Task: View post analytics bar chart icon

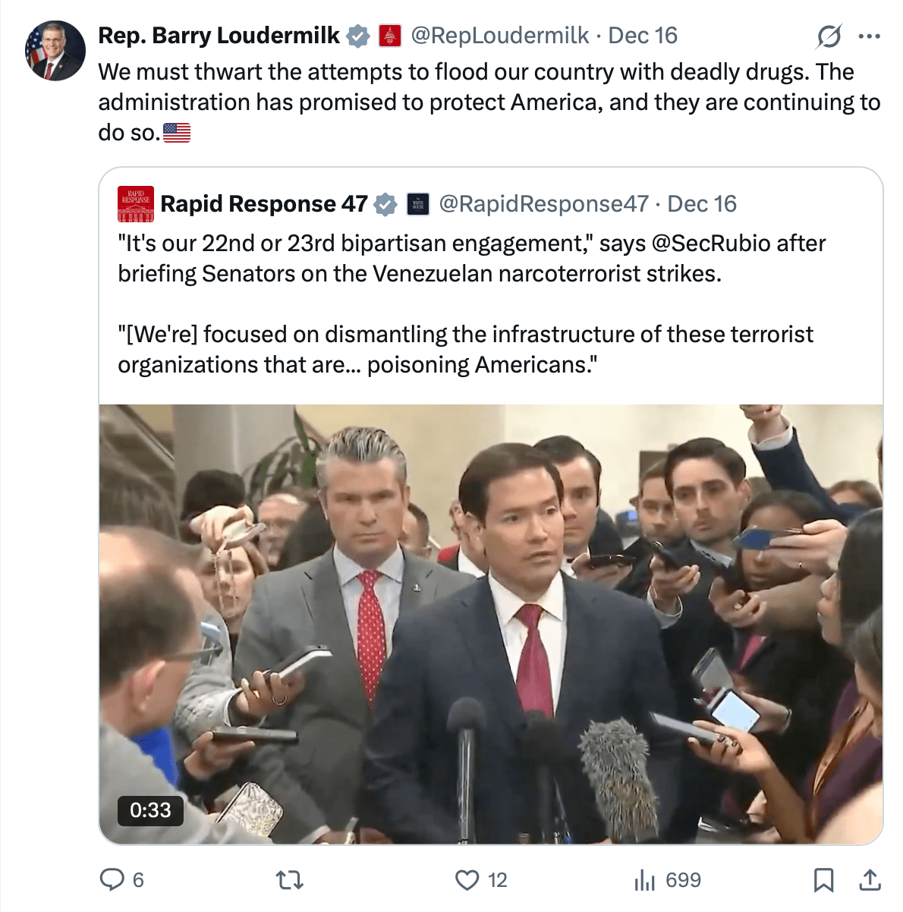Action: (x=644, y=879)
